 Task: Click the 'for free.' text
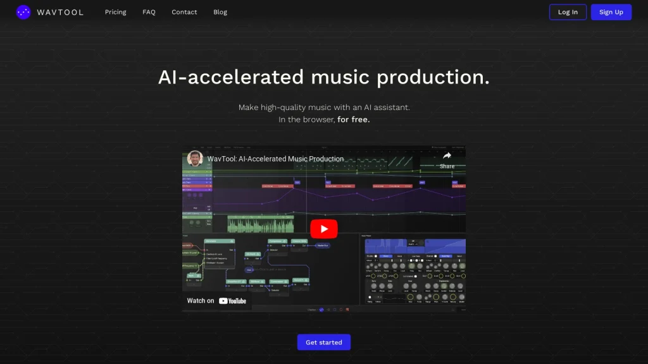click(353, 119)
